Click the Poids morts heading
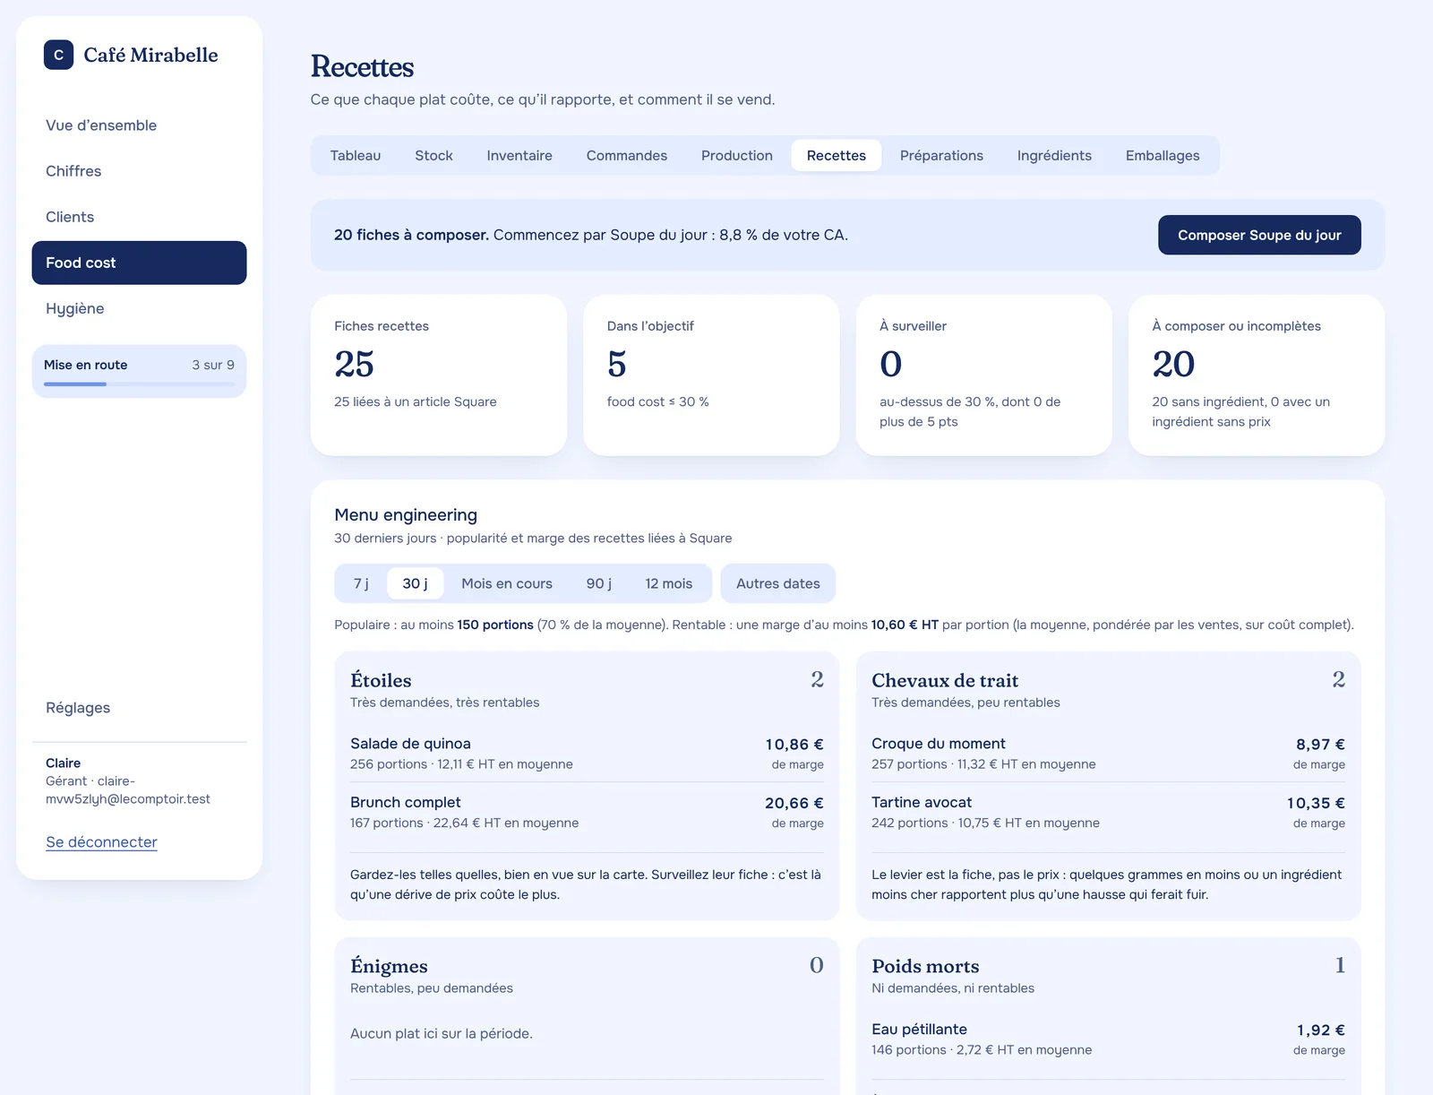Screen dimensions: 1433x1095 925,966
